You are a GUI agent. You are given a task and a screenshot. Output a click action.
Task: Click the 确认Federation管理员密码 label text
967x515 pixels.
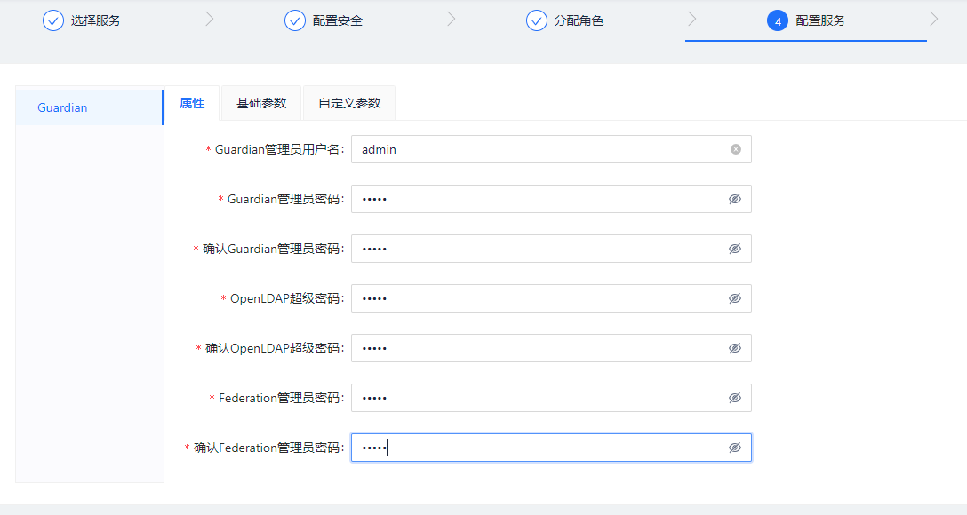pos(269,448)
